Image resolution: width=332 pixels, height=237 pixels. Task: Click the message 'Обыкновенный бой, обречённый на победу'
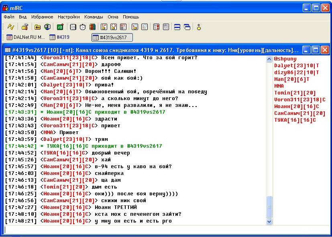point(146,91)
